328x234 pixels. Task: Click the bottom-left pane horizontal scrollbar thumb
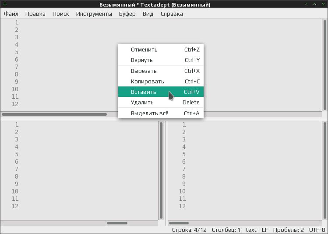pos(117,223)
